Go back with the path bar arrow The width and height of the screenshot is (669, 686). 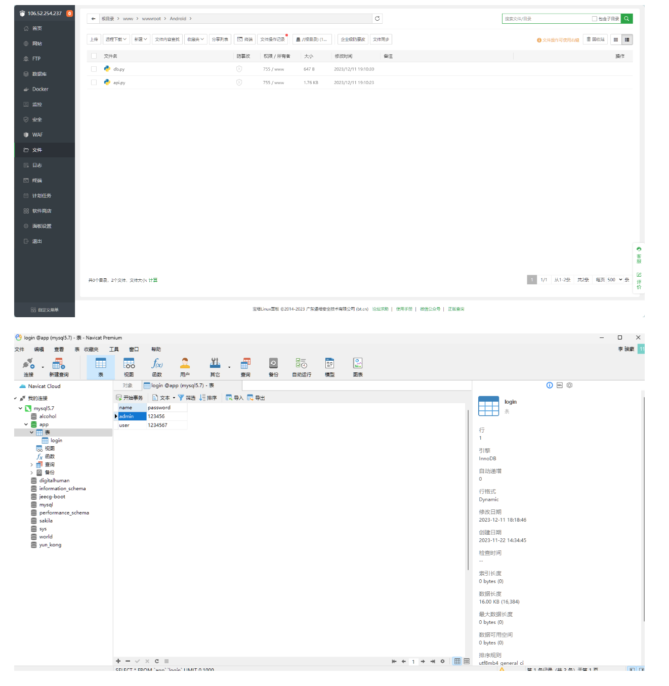point(93,19)
